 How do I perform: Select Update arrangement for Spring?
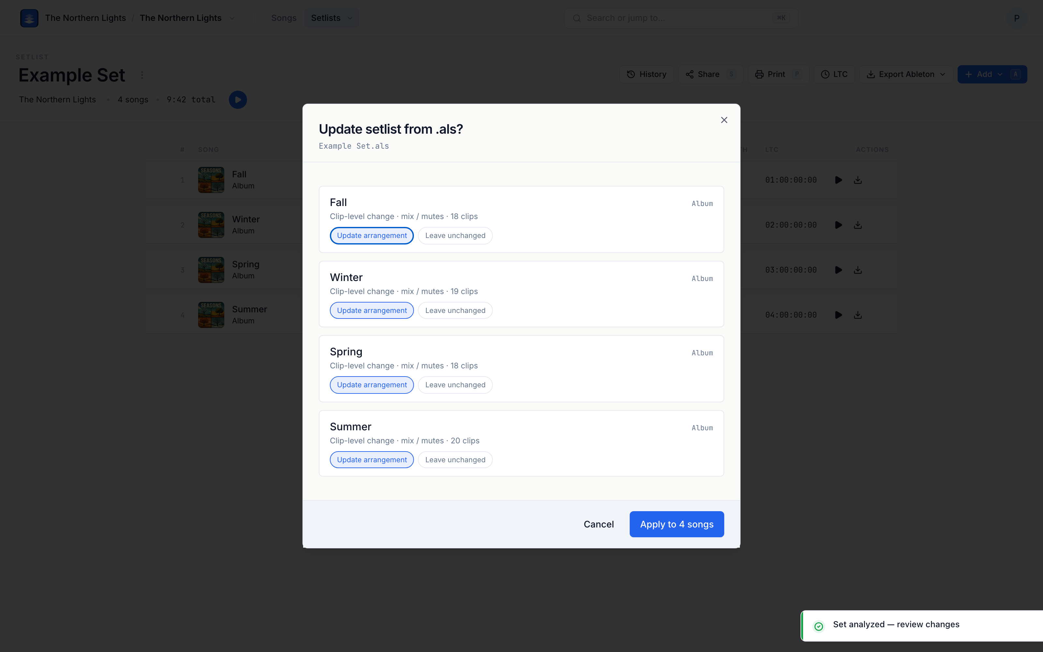(372, 385)
